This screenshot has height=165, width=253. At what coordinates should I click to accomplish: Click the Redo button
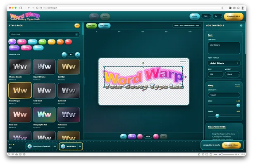click(105, 16)
